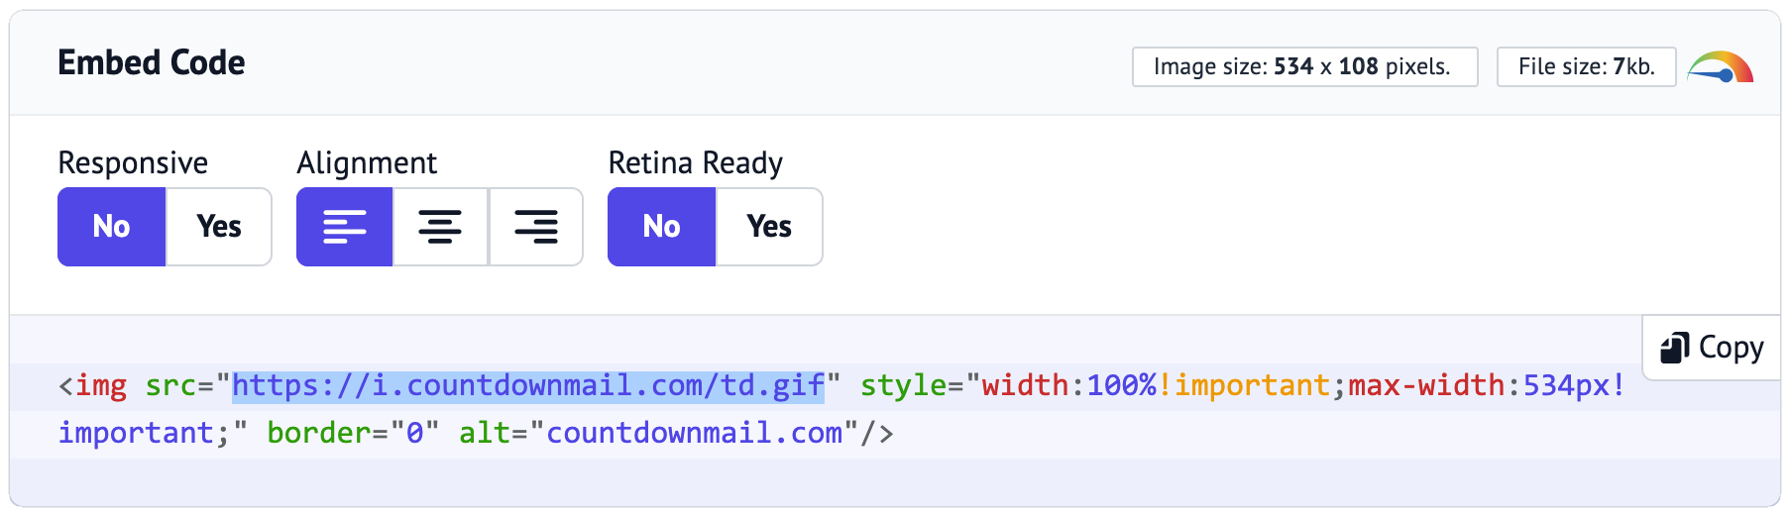Set Retina Ready to No
Viewport: 1792px width, 515px height.
point(662,227)
